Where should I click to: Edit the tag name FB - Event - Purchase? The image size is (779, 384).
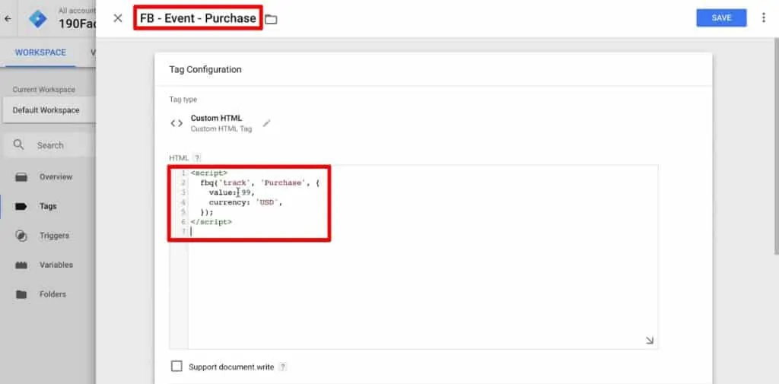(198, 18)
